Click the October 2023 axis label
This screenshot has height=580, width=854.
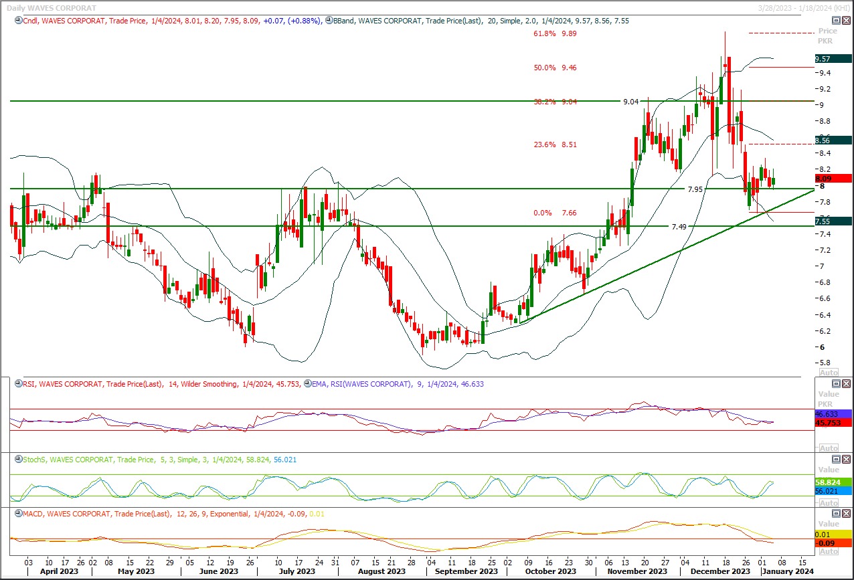tap(551, 571)
